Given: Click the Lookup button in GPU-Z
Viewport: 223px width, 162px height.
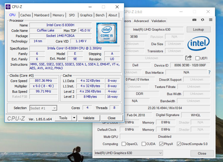Looking at the screenshot, I should coord(199,29).
